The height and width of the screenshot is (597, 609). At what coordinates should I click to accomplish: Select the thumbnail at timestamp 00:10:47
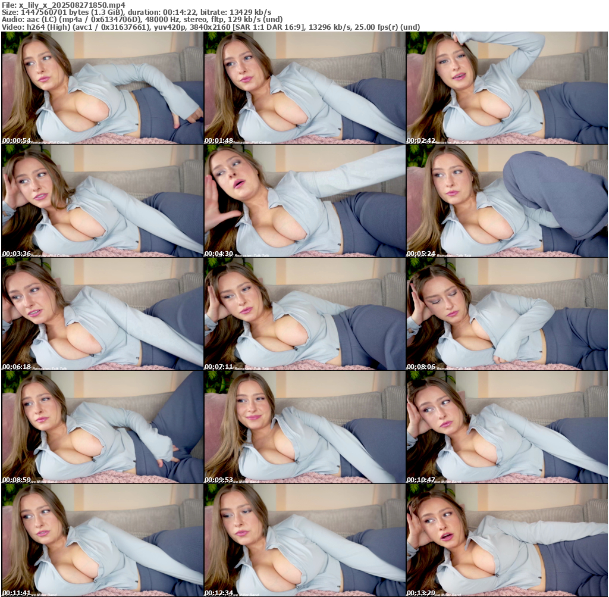tap(507, 427)
